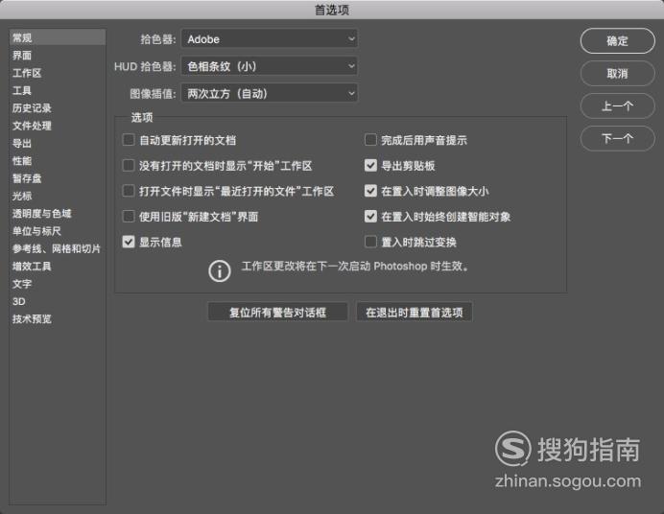This screenshot has width=664, height=514.
Task: Uncheck the 显示信息 checkbox
Action: [x=129, y=242]
